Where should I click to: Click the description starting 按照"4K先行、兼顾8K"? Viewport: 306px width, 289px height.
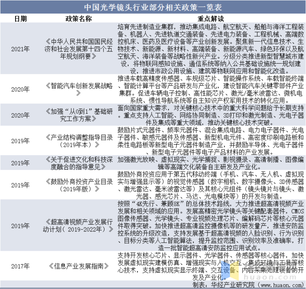tap(211, 225)
